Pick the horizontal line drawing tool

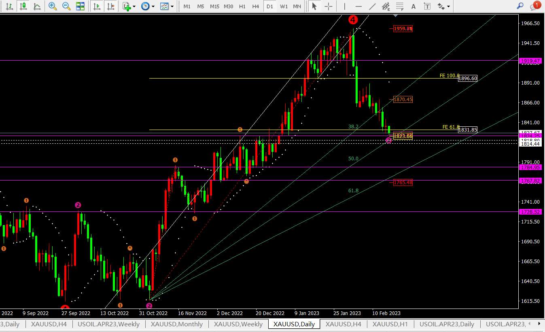[x=358, y=6]
